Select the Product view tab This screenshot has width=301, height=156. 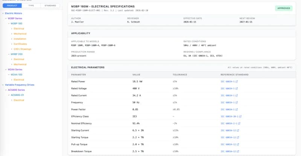click(12, 6)
